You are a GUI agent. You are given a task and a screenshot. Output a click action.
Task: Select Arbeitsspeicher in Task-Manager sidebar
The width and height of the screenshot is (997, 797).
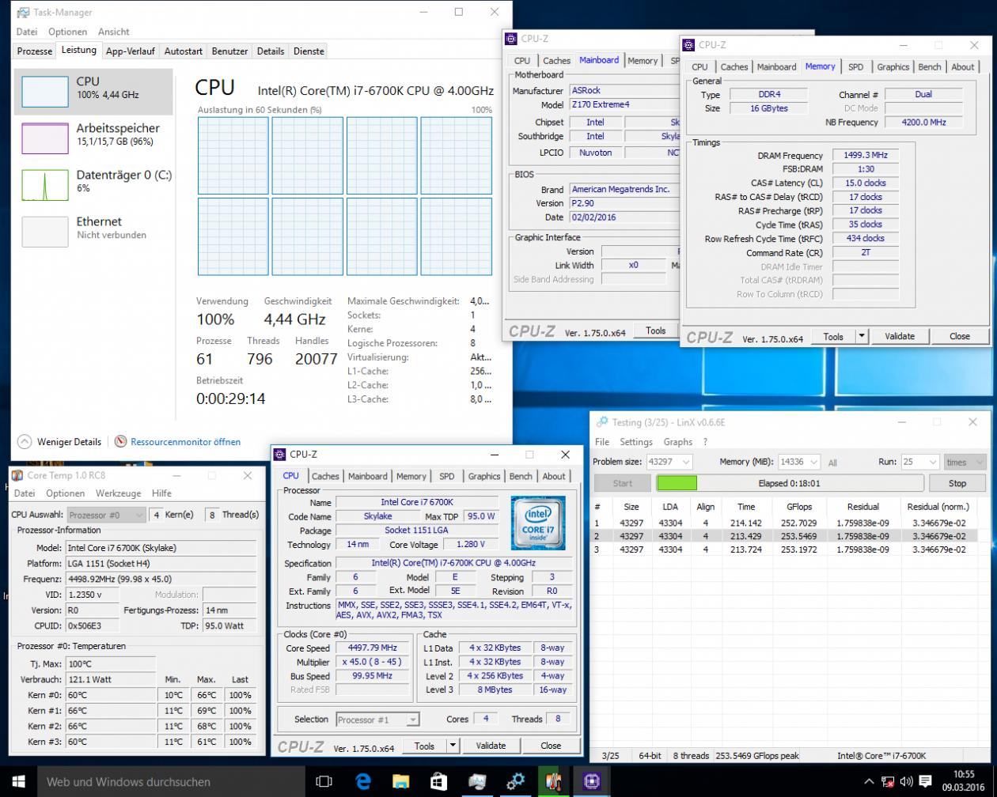pos(93,138)
